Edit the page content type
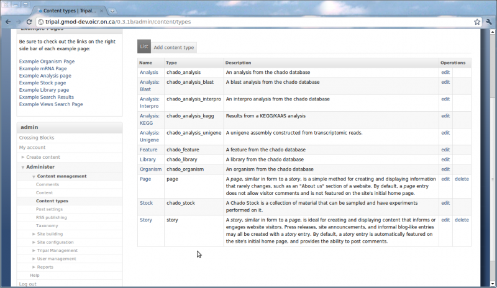Viewport: 497px width, 288px height. 445,179
